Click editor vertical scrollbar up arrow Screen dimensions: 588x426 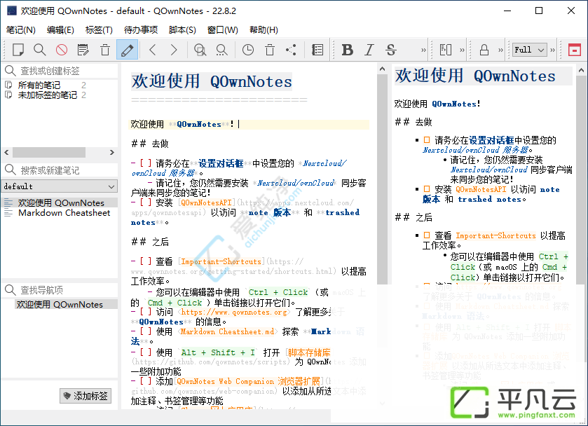(382, 69)
